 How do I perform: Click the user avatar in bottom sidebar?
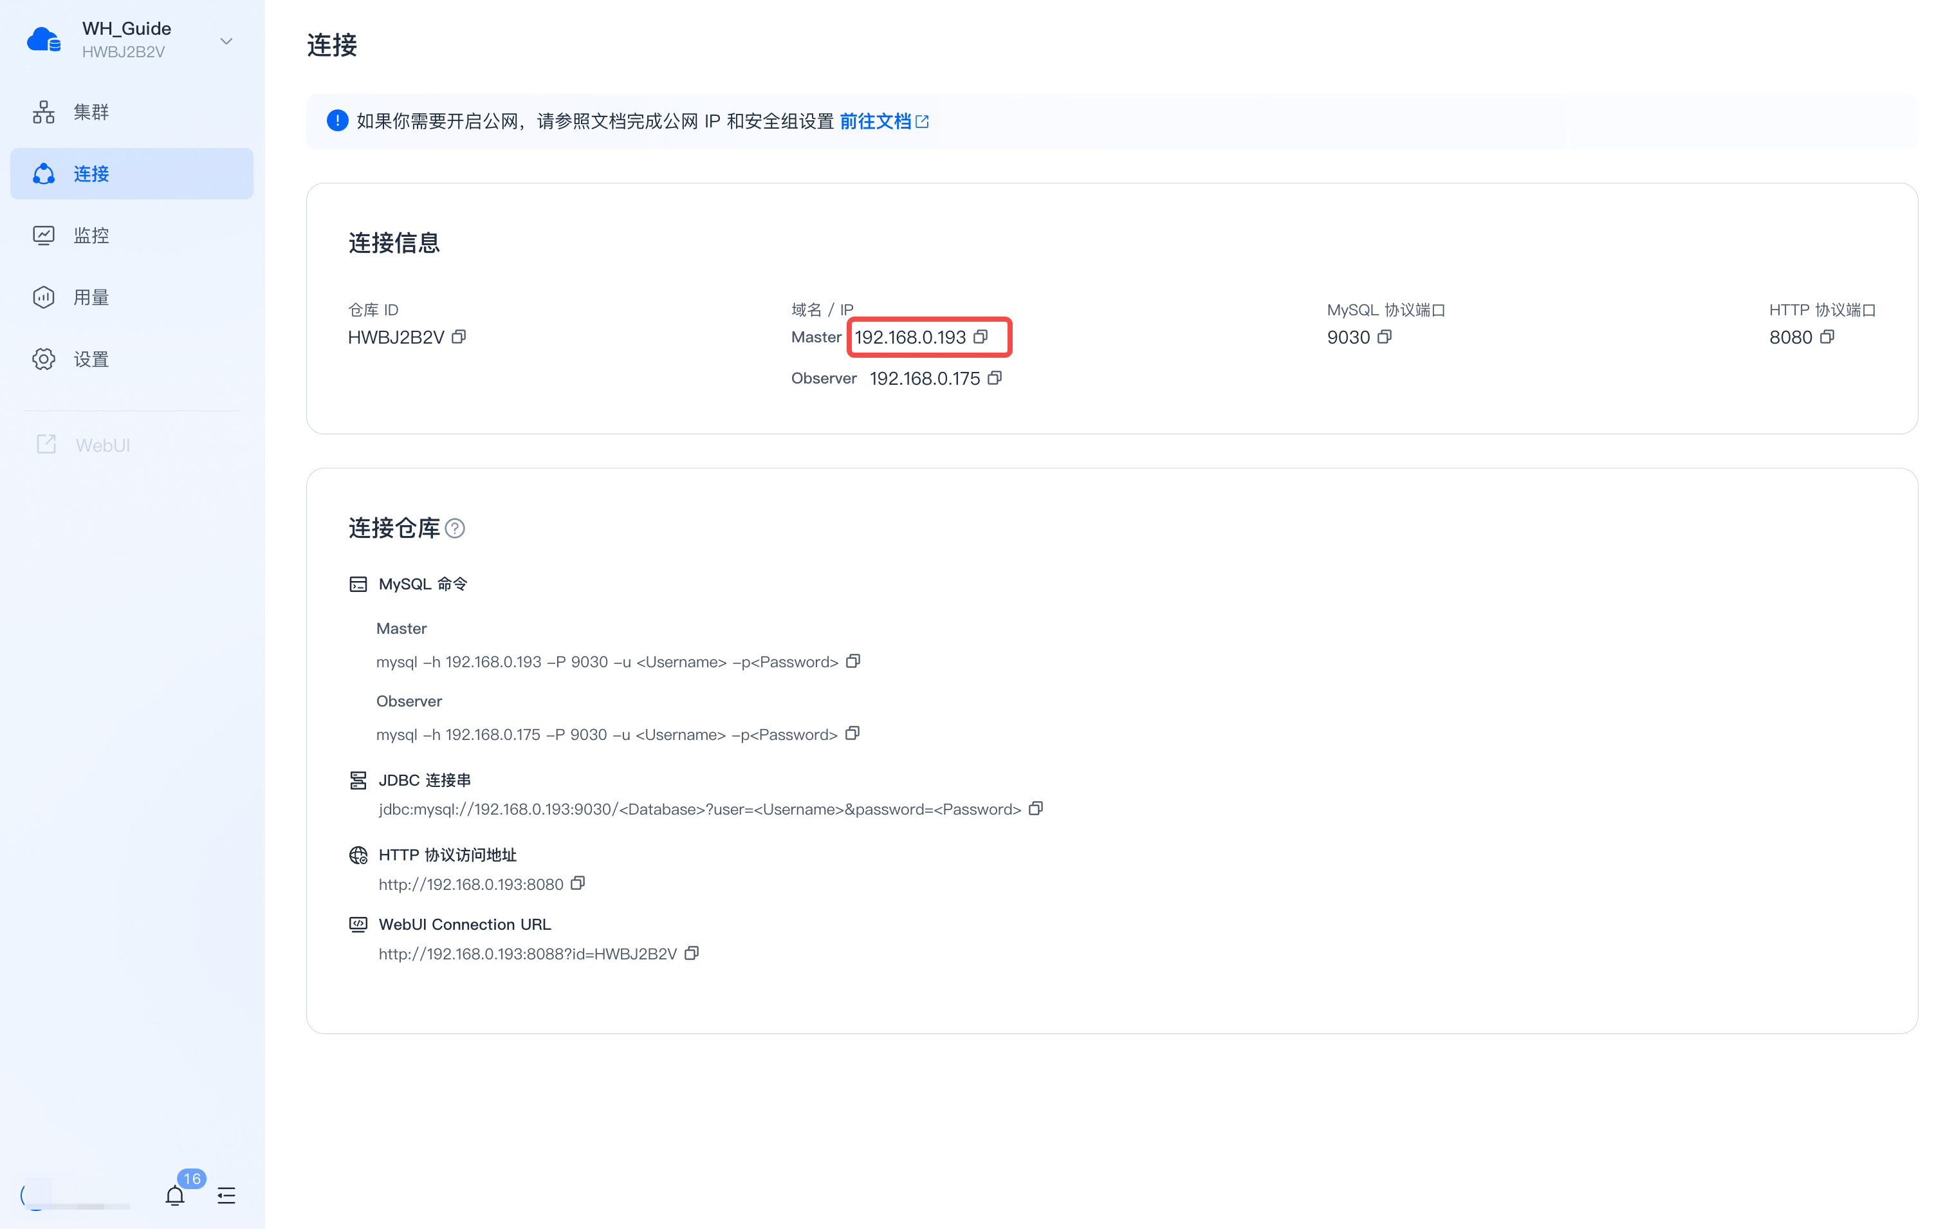34,1195
